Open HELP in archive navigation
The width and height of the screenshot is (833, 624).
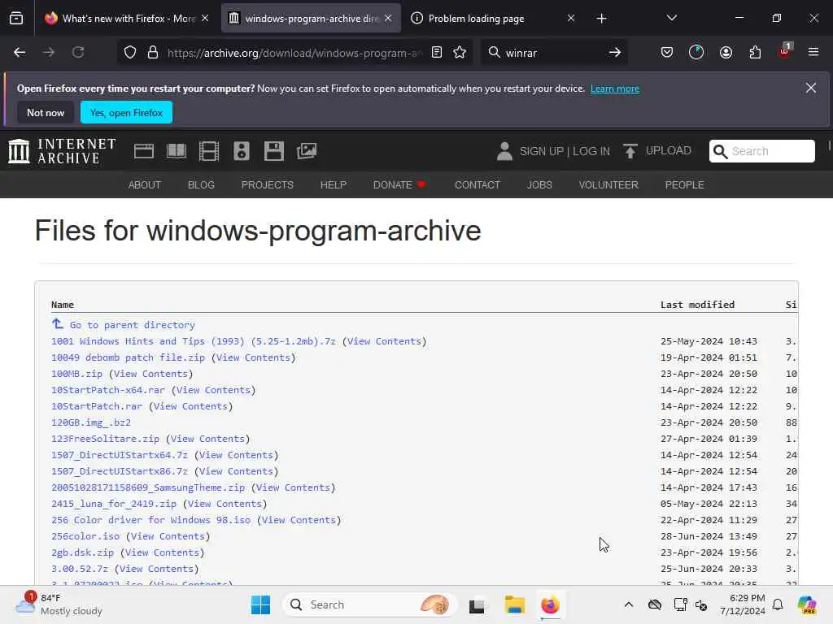(333, 184)
